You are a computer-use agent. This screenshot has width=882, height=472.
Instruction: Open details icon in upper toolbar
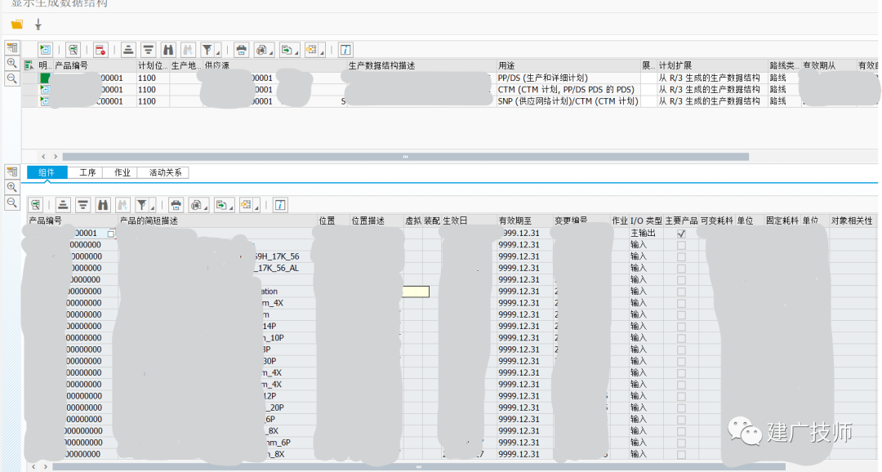(x=73, y=50)
